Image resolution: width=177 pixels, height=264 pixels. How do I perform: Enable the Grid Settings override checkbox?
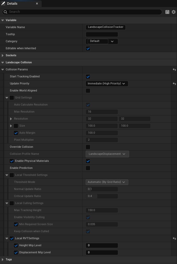[12, 98]
